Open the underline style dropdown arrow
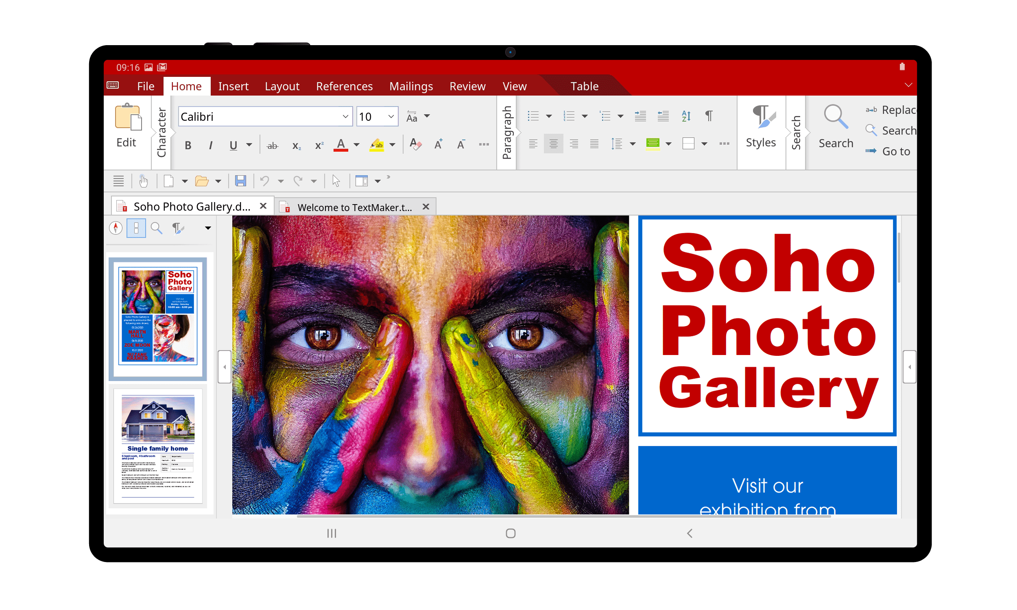Image resolution: width=1017 pixels, height=610 pixels. coord(249,145)
